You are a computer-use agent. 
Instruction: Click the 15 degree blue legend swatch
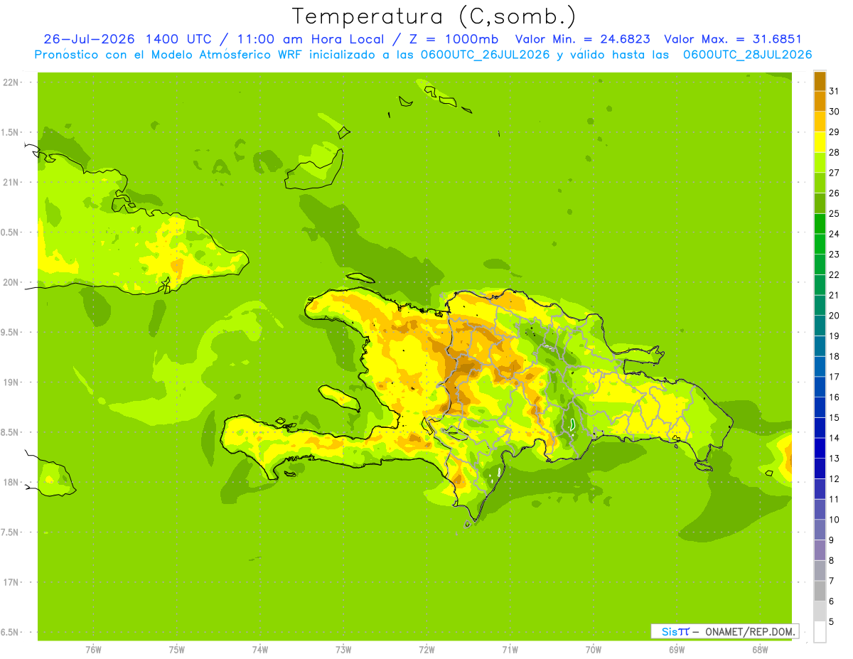[820, 407]
